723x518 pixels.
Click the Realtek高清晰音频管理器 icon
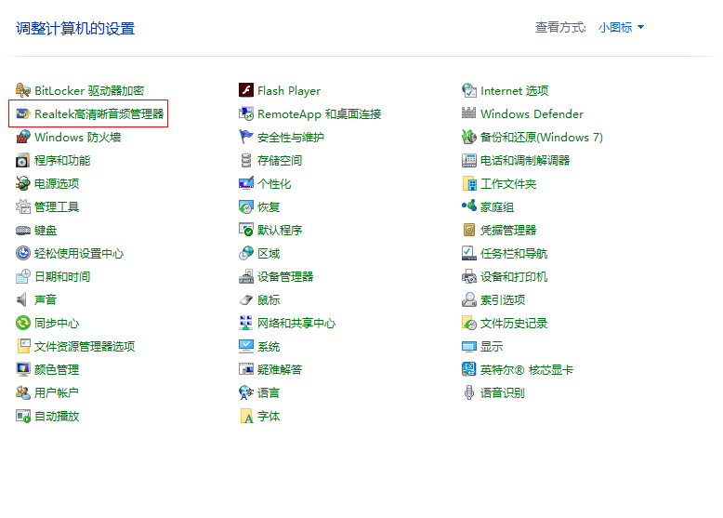pos(23,113)
